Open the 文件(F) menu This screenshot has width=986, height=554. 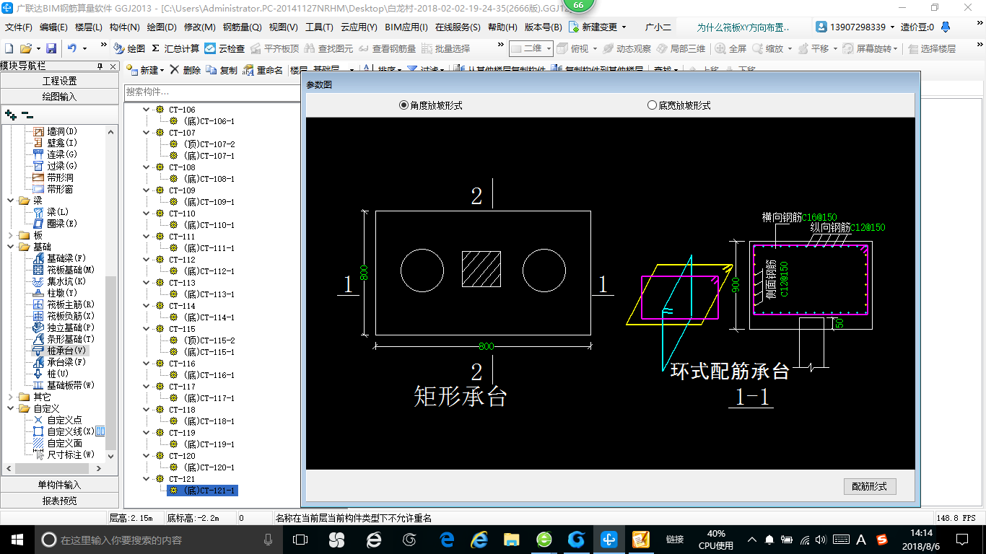18,27
